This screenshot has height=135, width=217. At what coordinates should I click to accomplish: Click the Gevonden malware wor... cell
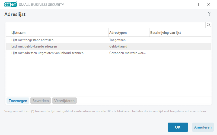127,53
